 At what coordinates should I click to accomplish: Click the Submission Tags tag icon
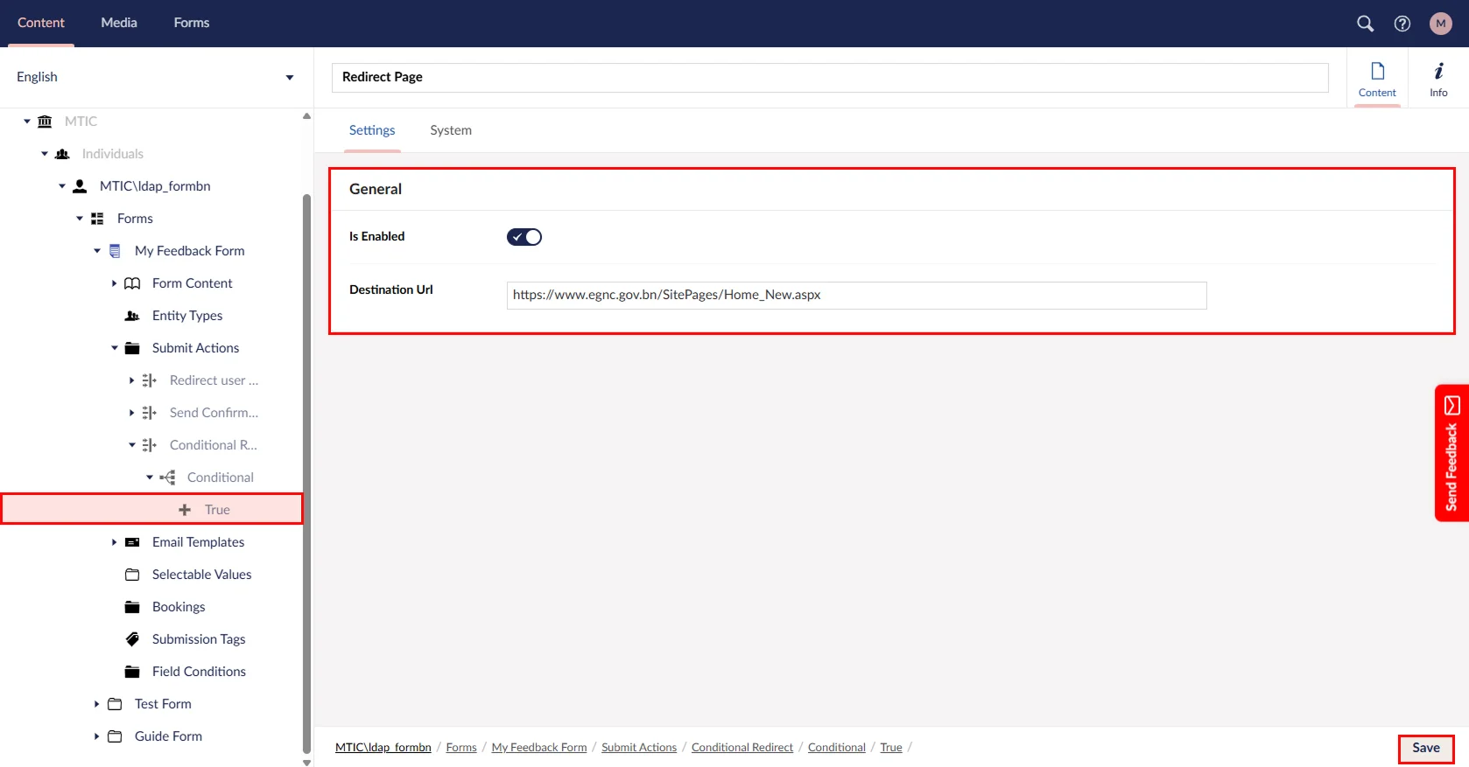click(132, 639)
